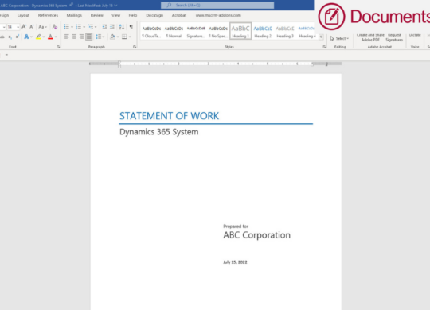Open the Select dropdown in Editing
Viewport: 430px width, 310px height.
(x=339, y=38)
